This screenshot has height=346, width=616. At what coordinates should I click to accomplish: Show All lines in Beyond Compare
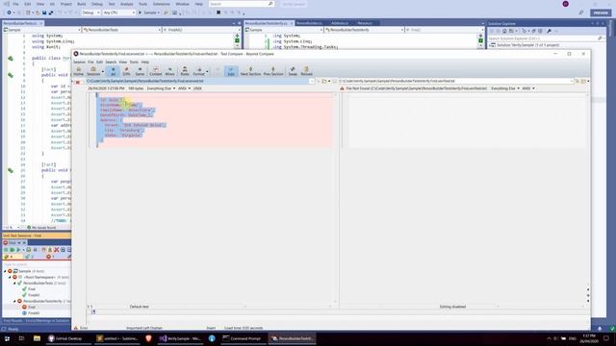click(x=114, y=71)
